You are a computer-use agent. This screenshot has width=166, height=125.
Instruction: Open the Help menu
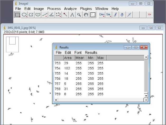[x=115, y=9]
